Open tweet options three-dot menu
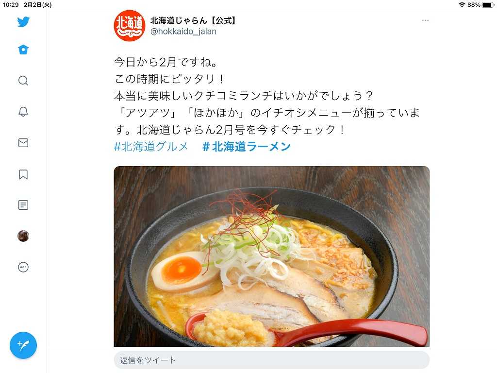The width and height of the screenshot is (497, 373). click(425, 20)
